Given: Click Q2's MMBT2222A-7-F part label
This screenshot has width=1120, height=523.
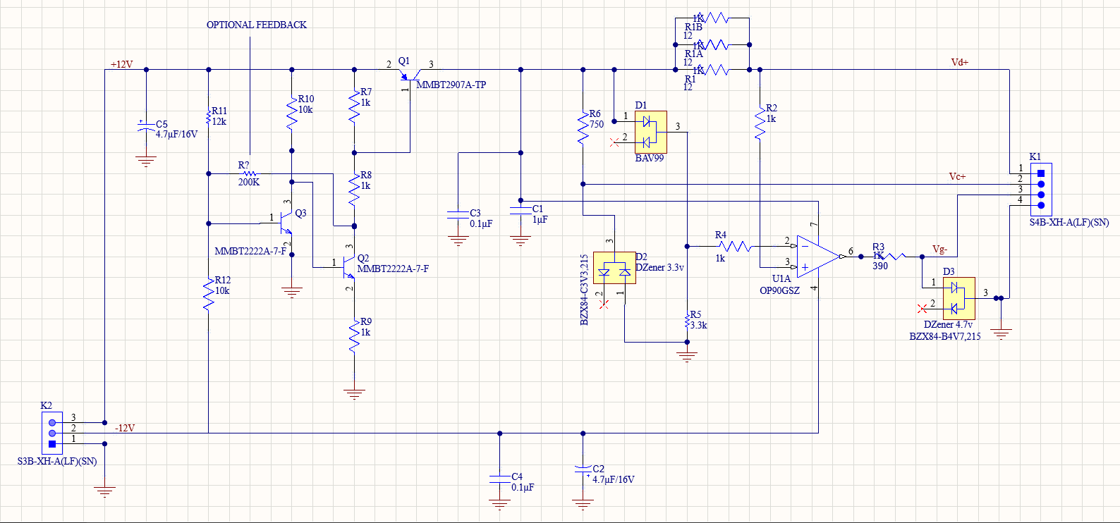Looking at the screenshot, I should 393,269.
